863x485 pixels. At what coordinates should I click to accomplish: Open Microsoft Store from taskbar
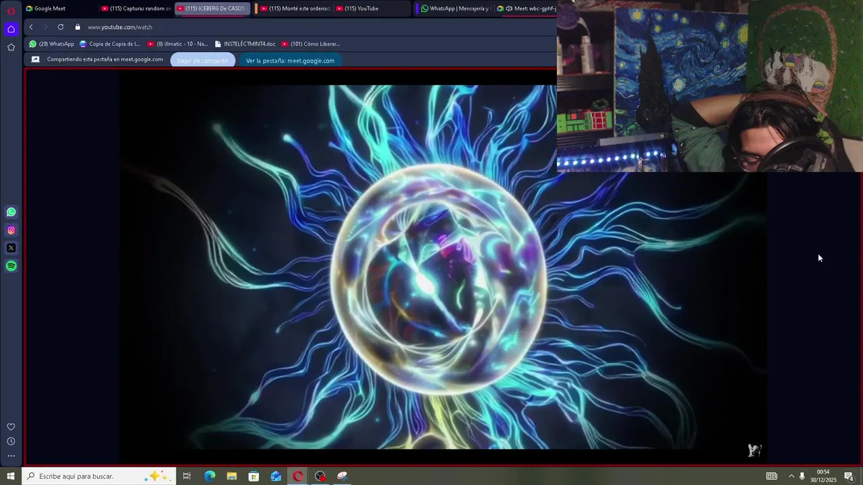[254, 476]
